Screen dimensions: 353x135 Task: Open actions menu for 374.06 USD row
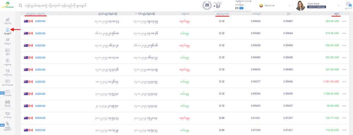tap(344, 33)
